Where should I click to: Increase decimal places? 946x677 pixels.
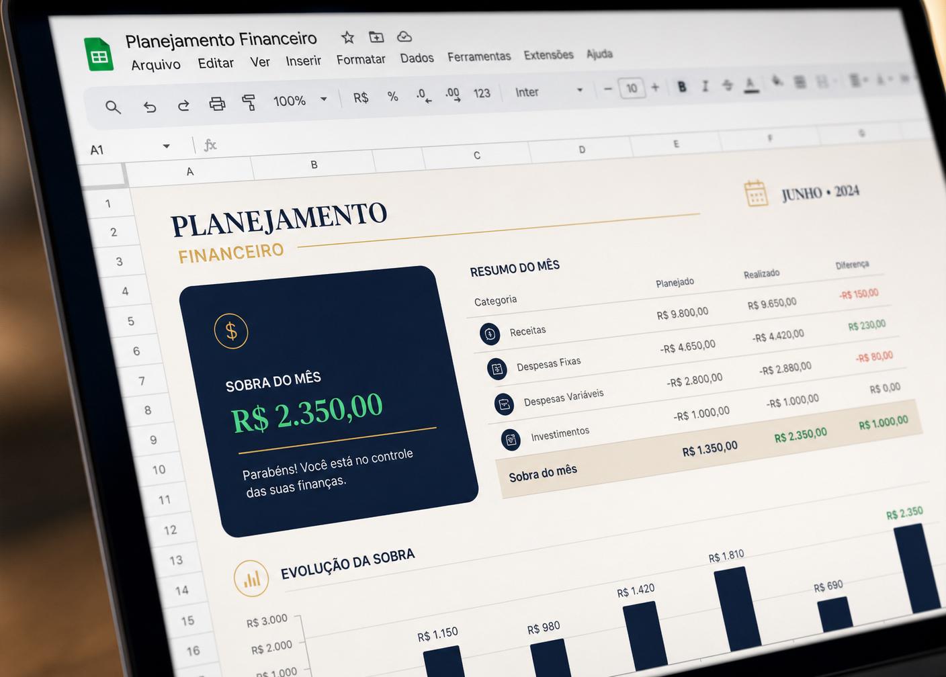point(453,94)
